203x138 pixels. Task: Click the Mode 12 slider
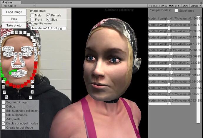pyautogui.click(x=169, y=91)
